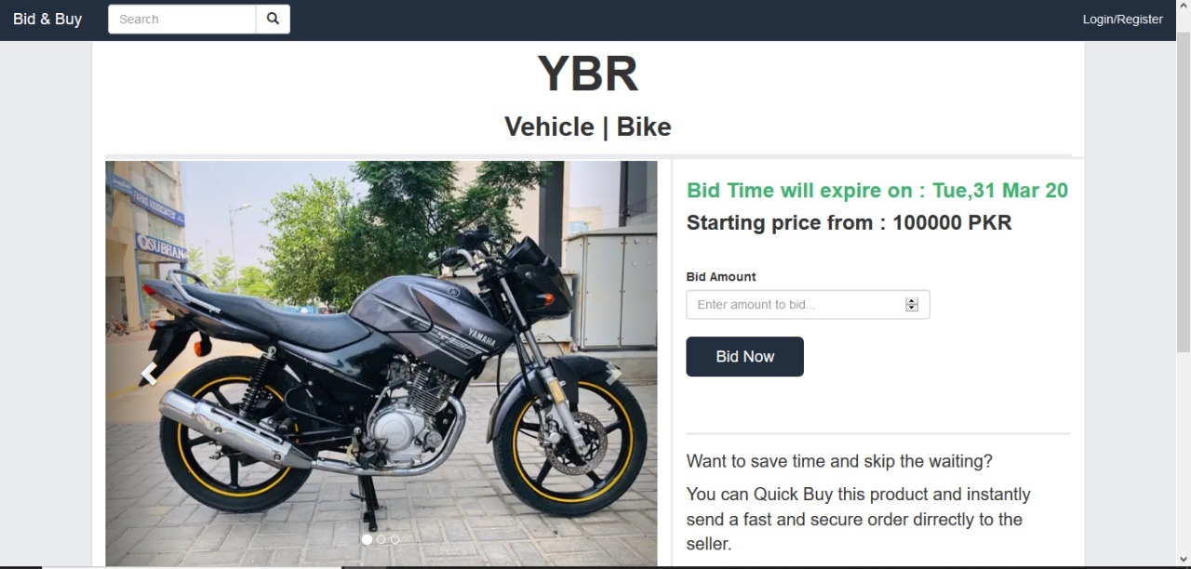Click the green bid expiry date text
The image size is (1191, 569).
pos(877,191)
